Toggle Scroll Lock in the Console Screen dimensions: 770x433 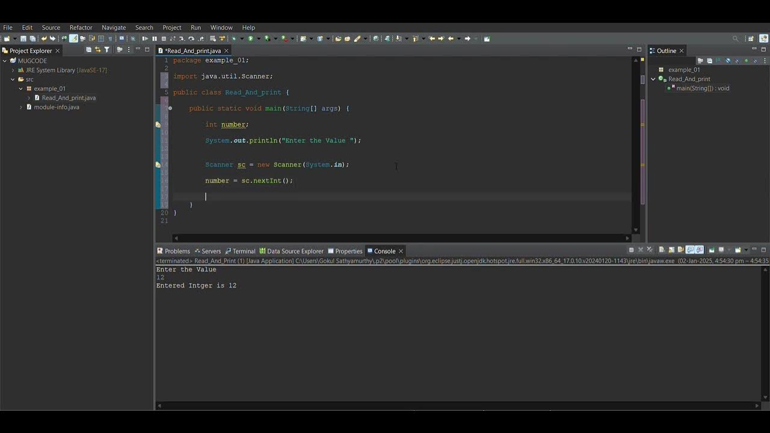coord(671,250)
